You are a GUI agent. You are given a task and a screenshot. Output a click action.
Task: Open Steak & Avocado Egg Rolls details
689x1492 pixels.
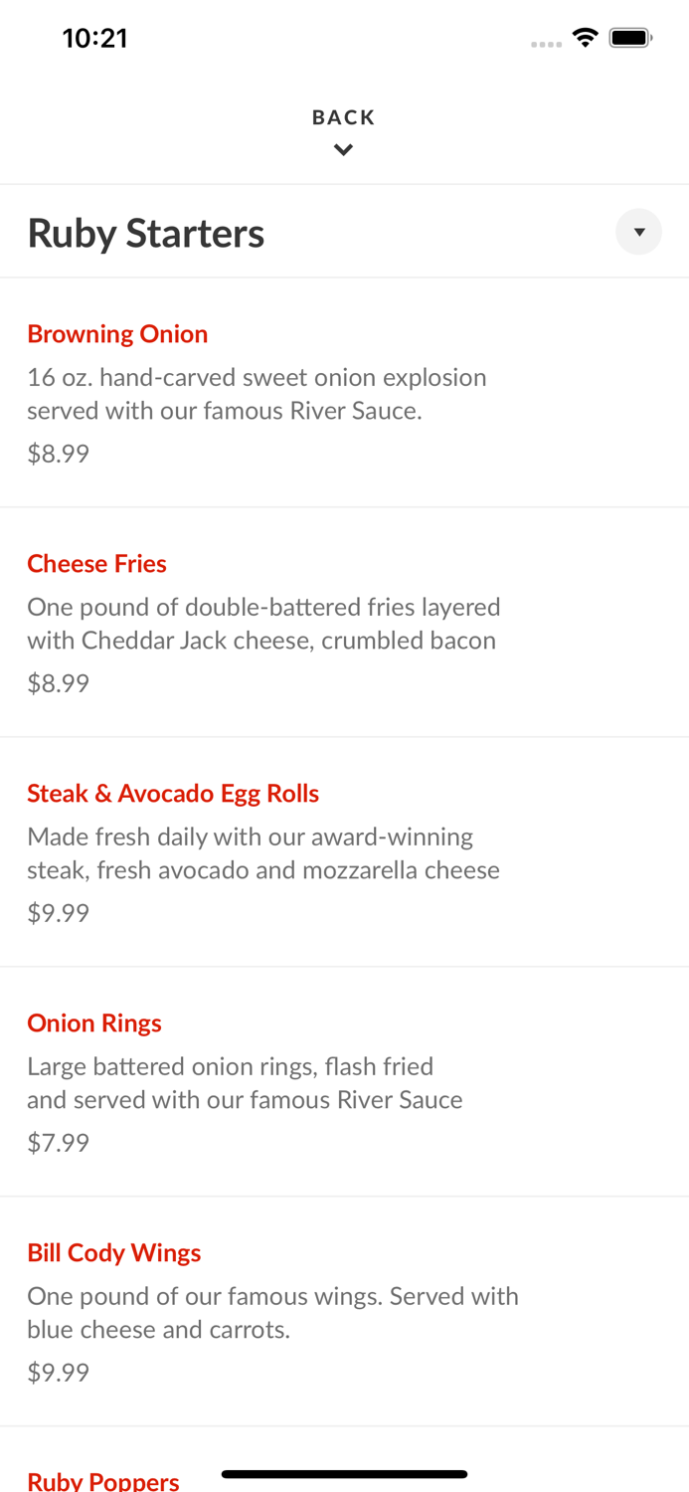point(173,793)
